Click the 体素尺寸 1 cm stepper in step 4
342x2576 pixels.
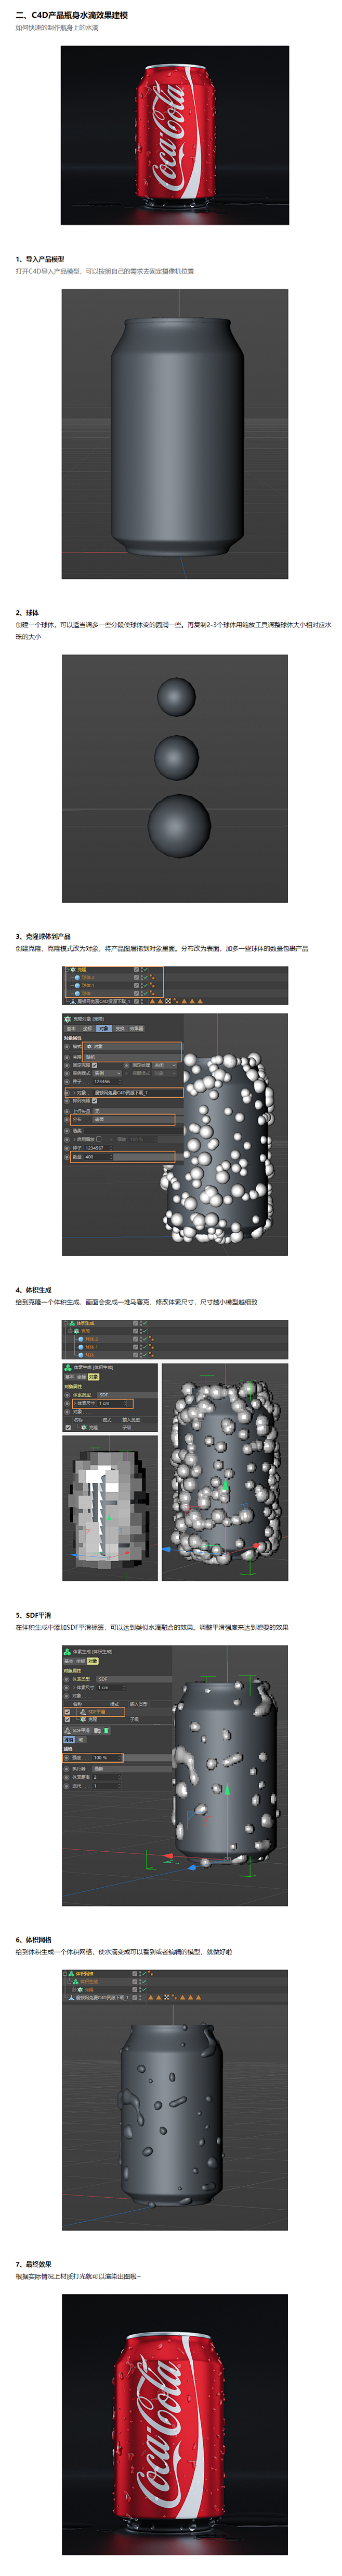click(x=126, y=1404)
